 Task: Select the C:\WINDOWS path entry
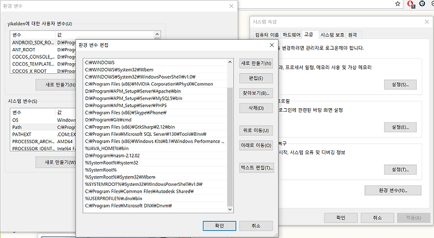[x=156, y=63]
